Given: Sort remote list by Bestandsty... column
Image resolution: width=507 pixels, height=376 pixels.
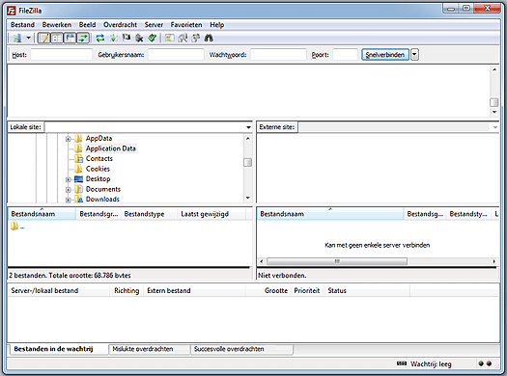Looking at the screenshot, I should pos(468,214).
